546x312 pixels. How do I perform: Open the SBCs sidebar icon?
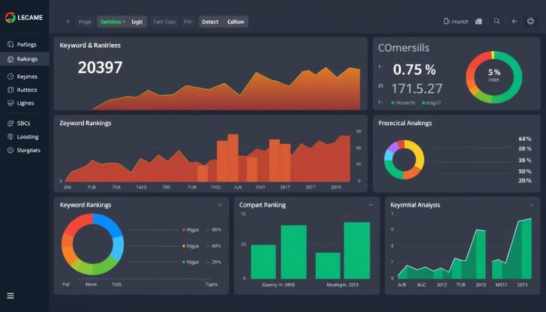pyautogui.click(x=11, y=123)
